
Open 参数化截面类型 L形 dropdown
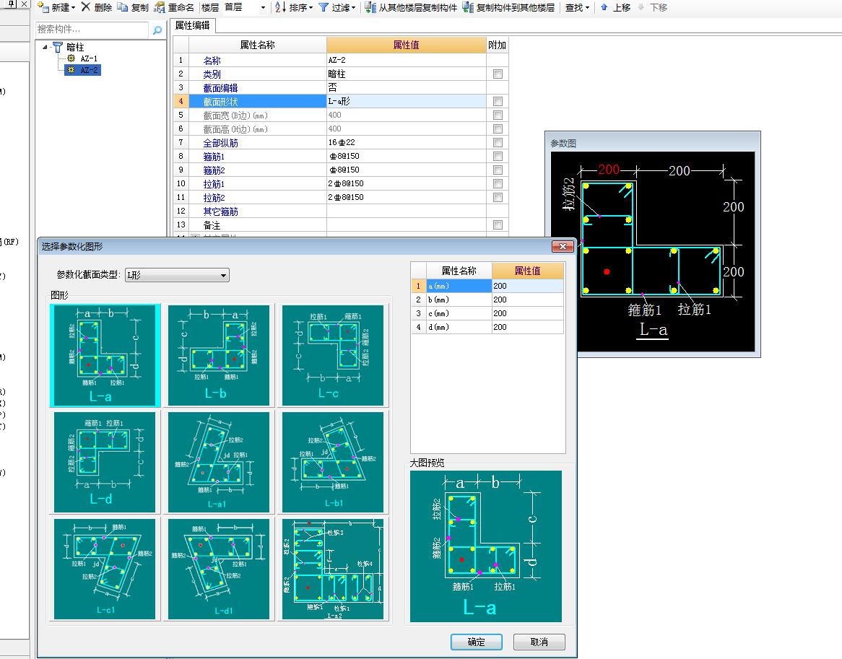[x=177, y=275]
